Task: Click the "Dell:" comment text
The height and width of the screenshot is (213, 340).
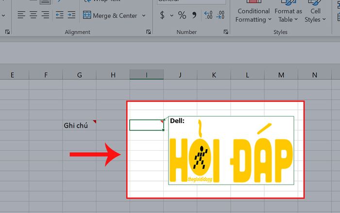Action: pos(177,121)
